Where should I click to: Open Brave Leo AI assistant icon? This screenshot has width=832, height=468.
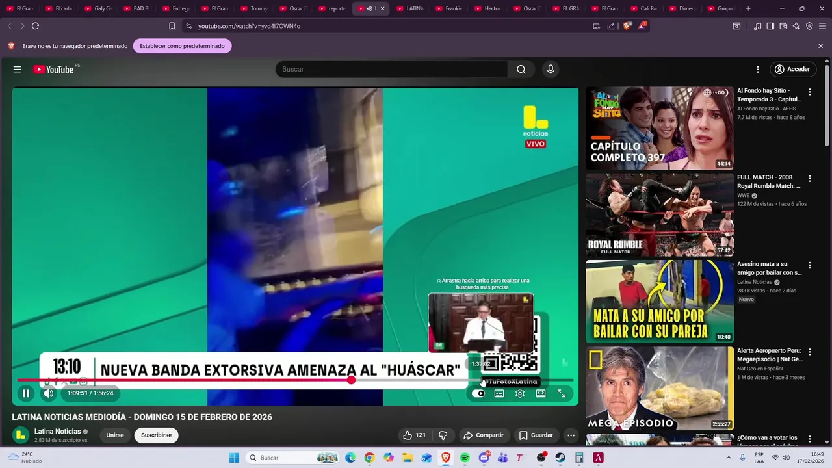(796, 26)
